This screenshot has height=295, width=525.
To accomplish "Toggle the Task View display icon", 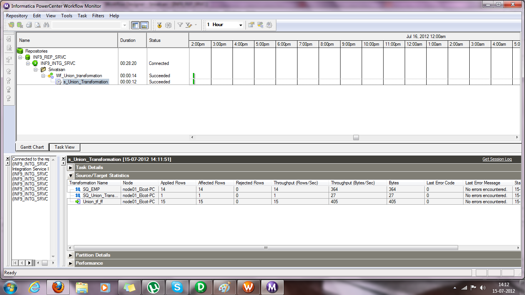I will pyautogui.click(x=144, y=25).
